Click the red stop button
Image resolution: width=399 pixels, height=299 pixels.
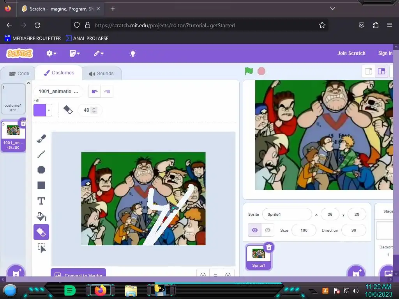pos(261,71)
